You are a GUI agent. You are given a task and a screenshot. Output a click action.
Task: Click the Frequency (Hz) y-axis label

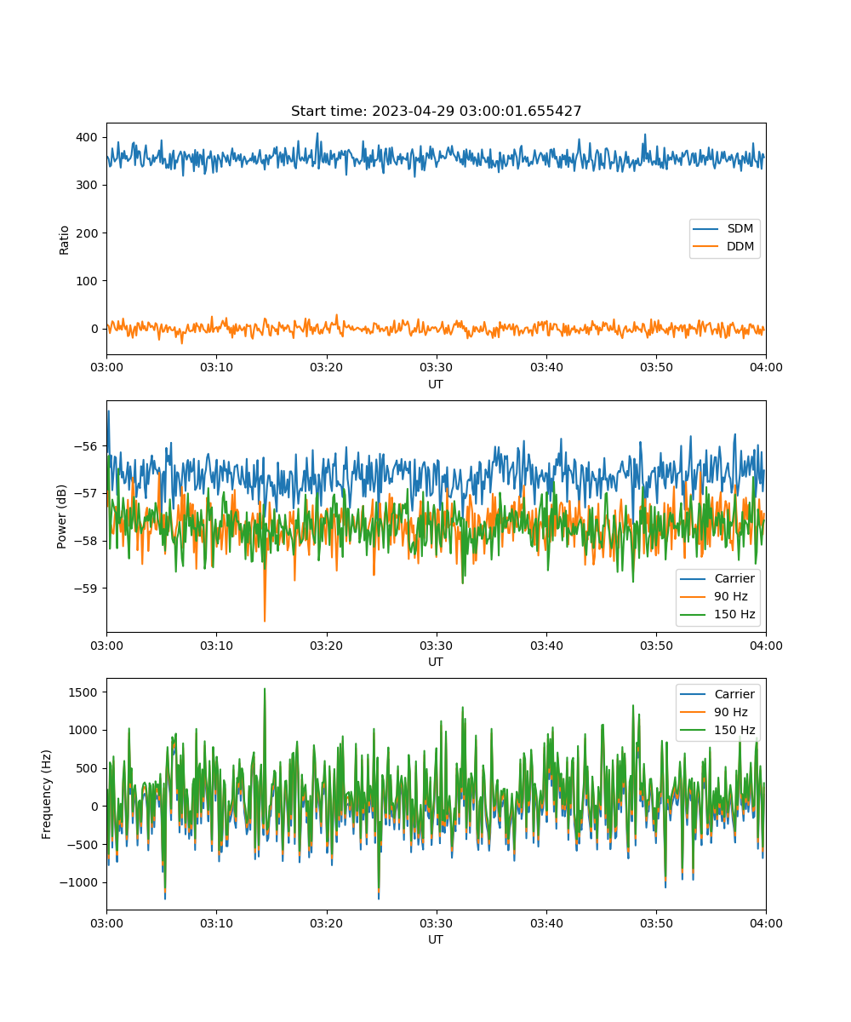point(47,794)
